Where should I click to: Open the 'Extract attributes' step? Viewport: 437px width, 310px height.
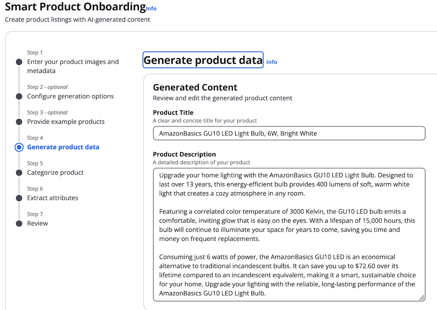pos(52,198)
